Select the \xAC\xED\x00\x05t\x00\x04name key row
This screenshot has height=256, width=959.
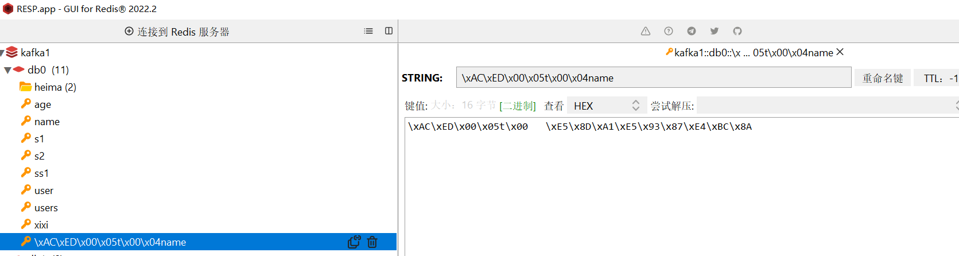[198, 242]
